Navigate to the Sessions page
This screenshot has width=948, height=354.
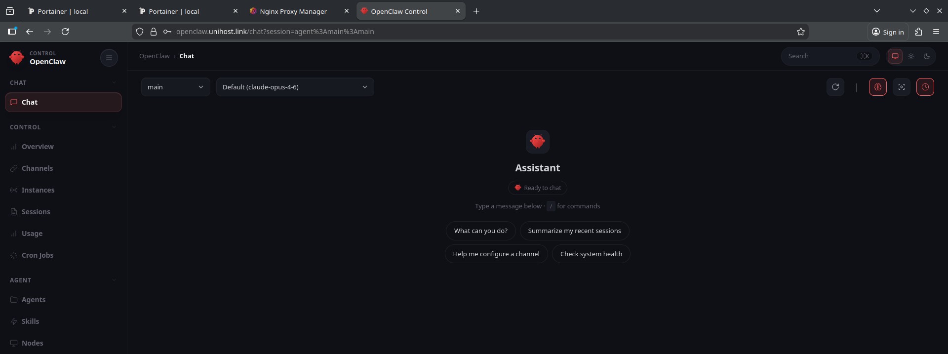coord(63,212)
